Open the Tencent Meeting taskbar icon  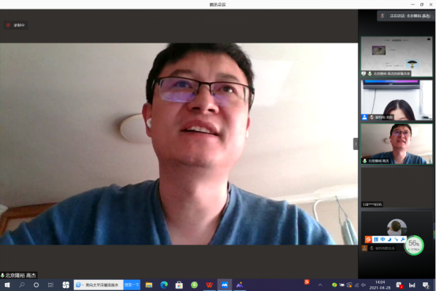click(x=225, y=285)
